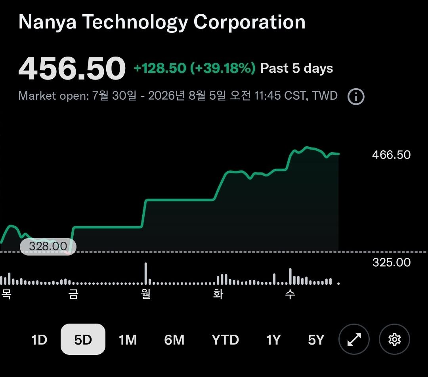Switch to the 6M range
This screenshot has width=428, height=377.
[174, 340]
